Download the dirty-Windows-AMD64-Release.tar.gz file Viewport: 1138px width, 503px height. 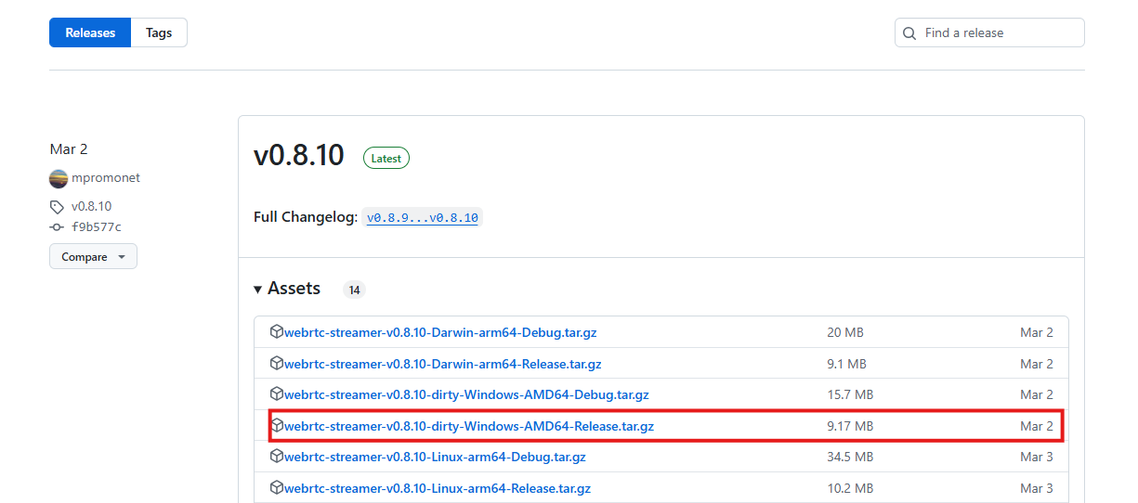(469, 426)
